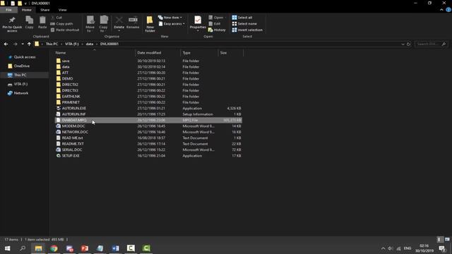This screenshot has width=452, height=254.
Task: Open the Copy to menu
Action: click(104, 24)
